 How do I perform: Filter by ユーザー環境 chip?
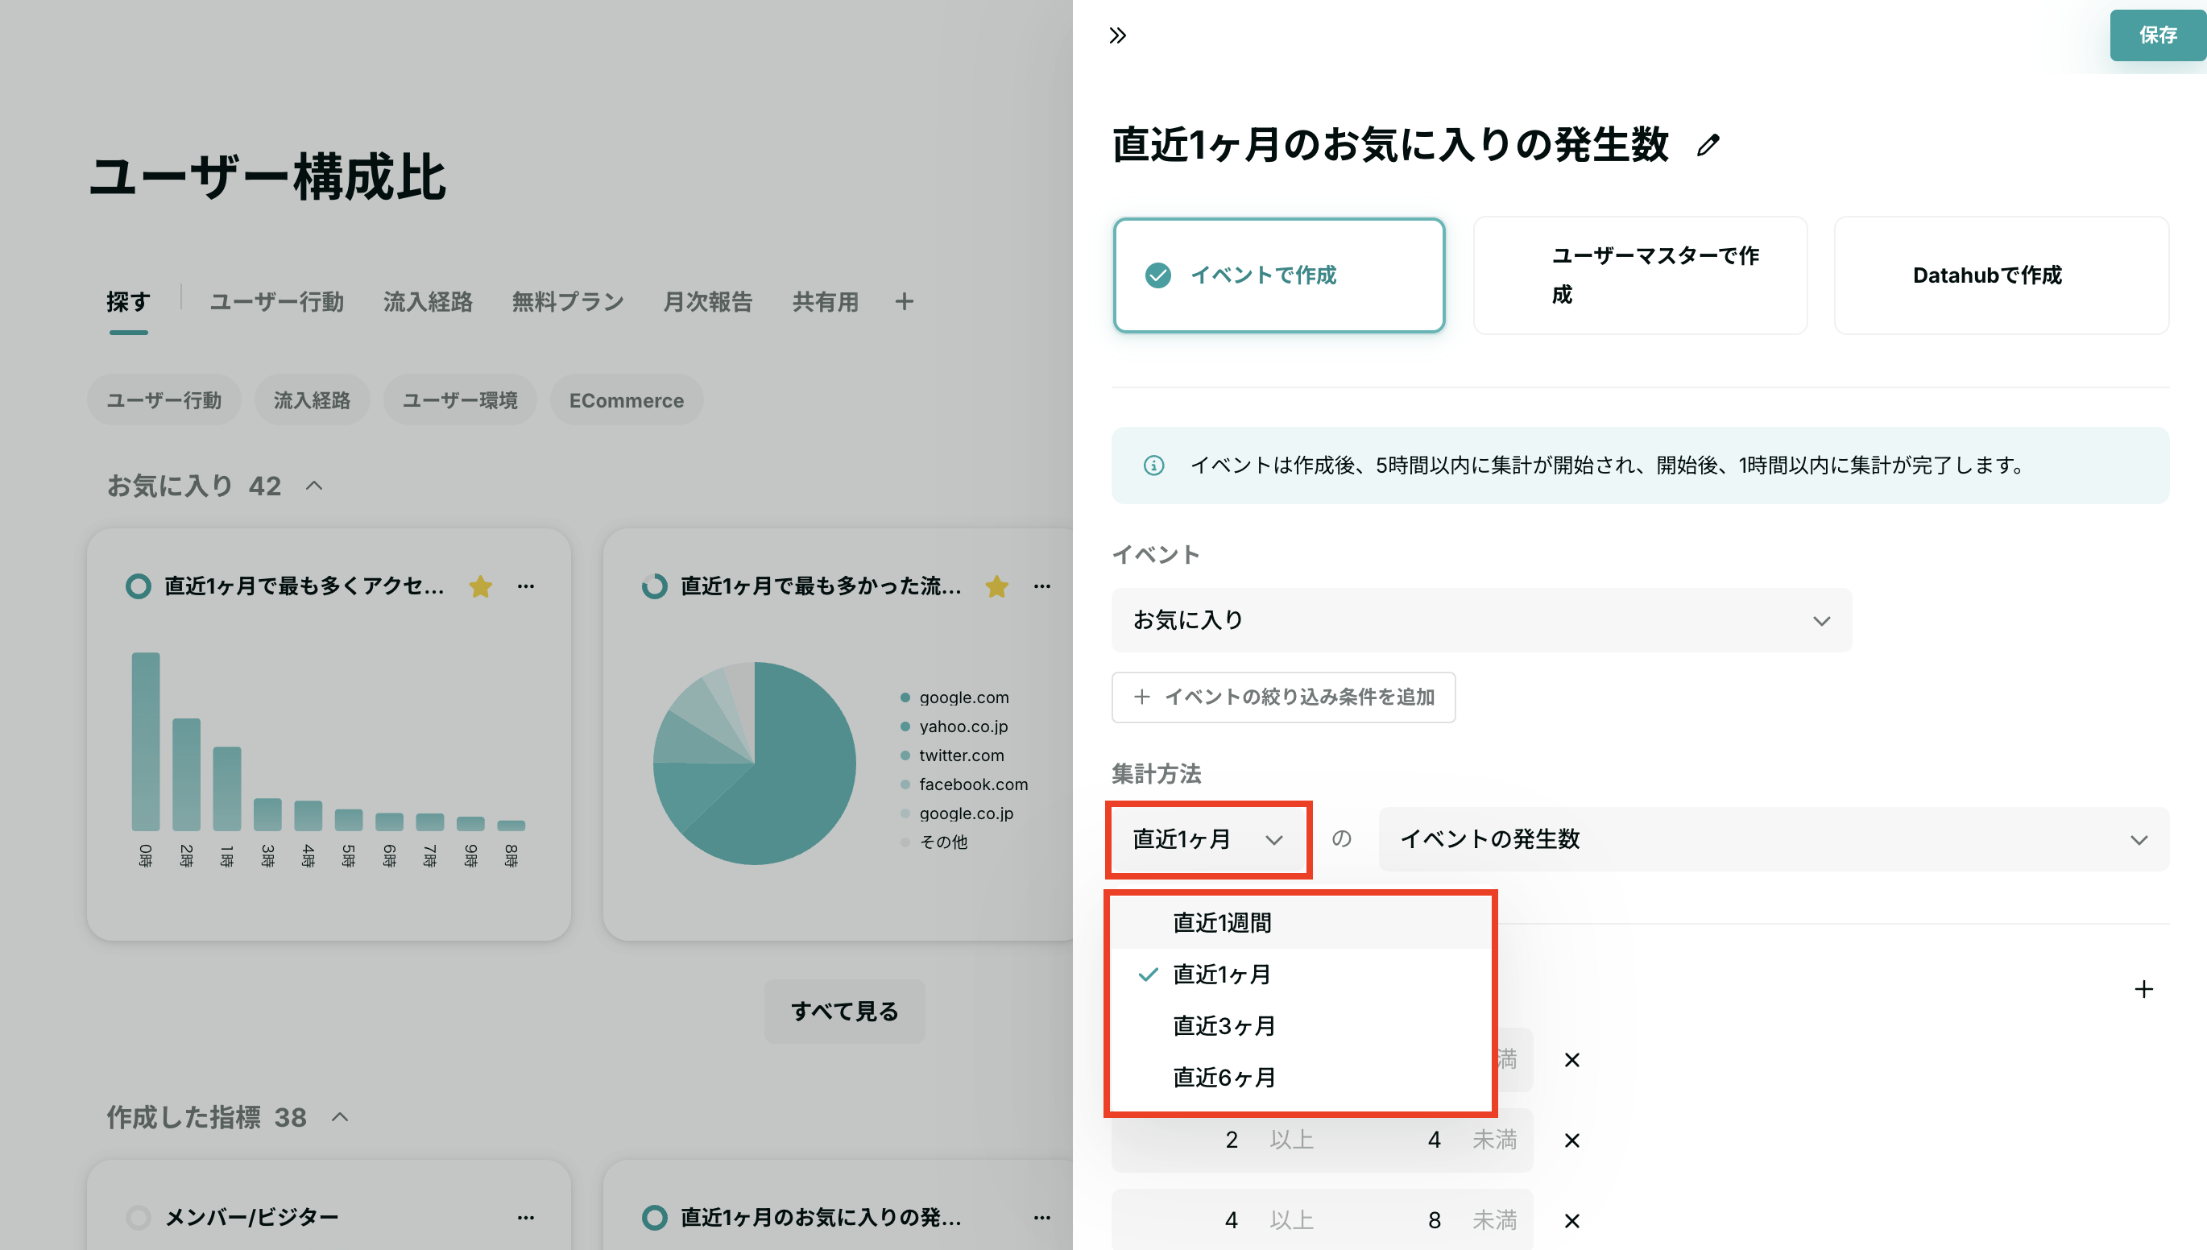[x=460, y=400]
